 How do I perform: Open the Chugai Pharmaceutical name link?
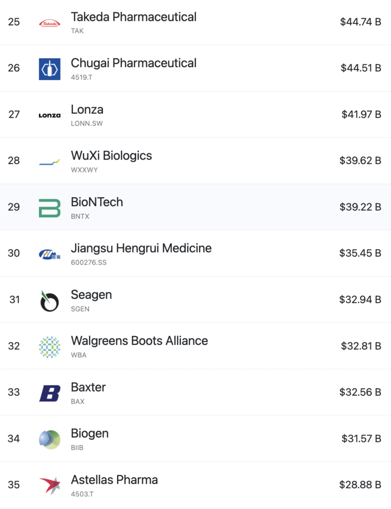click(x=134, y=63)
